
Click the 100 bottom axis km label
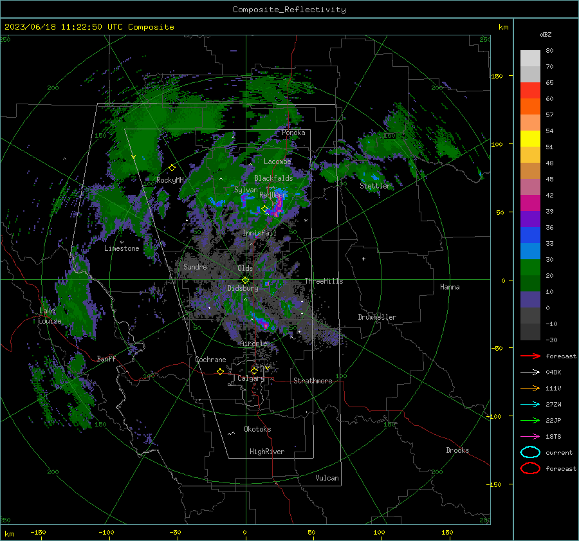379,532
